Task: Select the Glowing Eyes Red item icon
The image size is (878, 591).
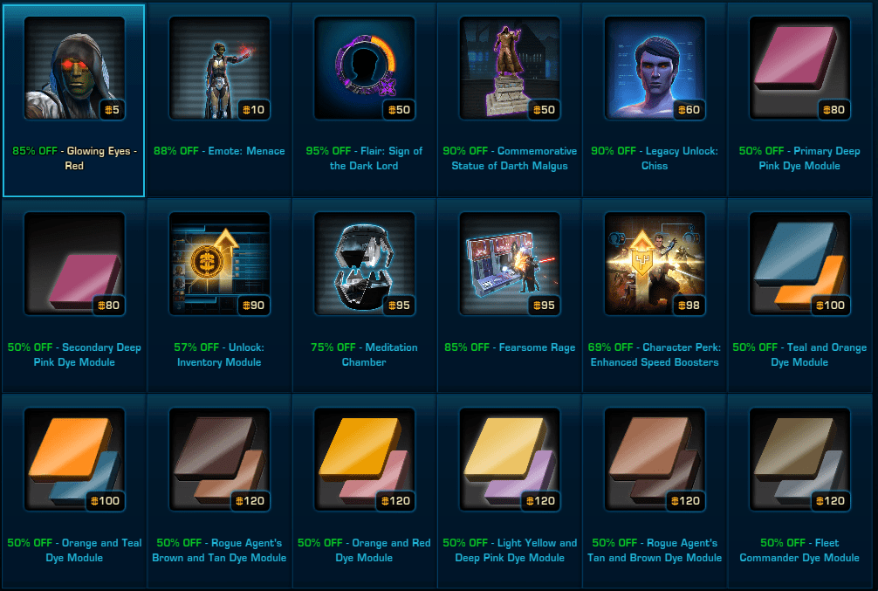Action: pyautogui.click(x=74, y=68)
